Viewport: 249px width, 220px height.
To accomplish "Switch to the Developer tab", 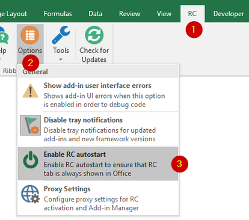I will tap(229, 14).
